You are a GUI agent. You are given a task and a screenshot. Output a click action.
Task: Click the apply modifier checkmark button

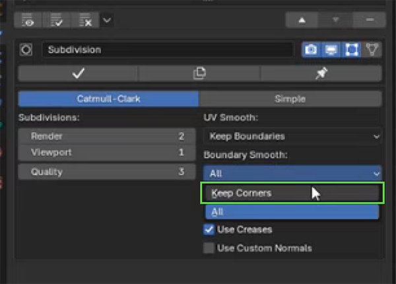pos(78,73)
